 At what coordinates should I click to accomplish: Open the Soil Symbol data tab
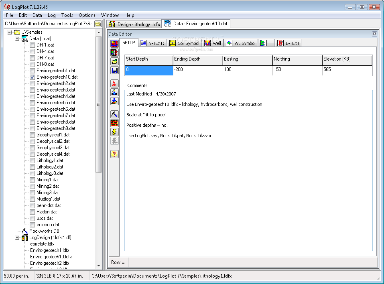185,43
